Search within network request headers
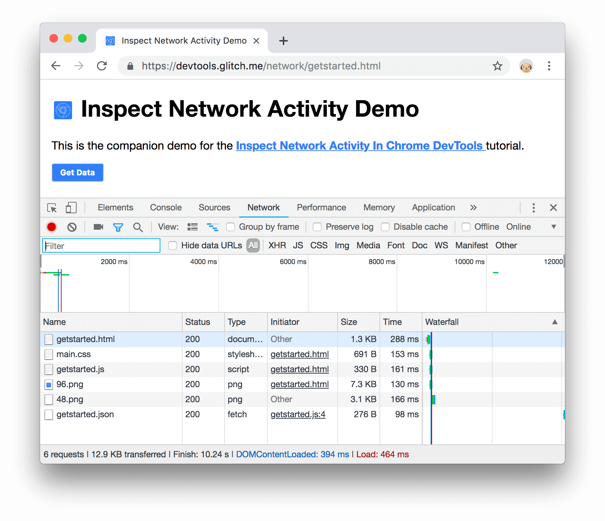The width and height of the screenshot is (605, 521). (138, 227)
